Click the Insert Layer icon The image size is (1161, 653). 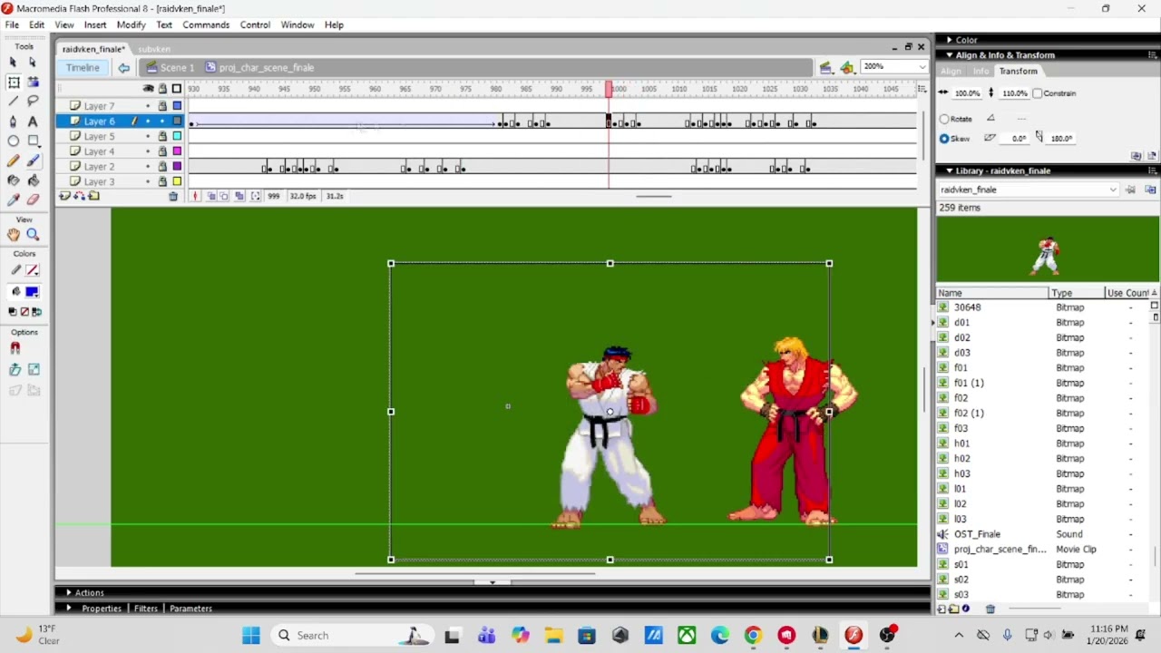coord(64,196)
